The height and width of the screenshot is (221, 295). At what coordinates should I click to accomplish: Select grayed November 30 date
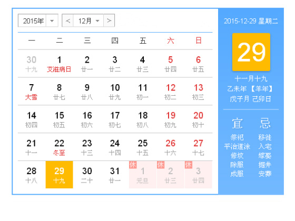coord(32,64)
